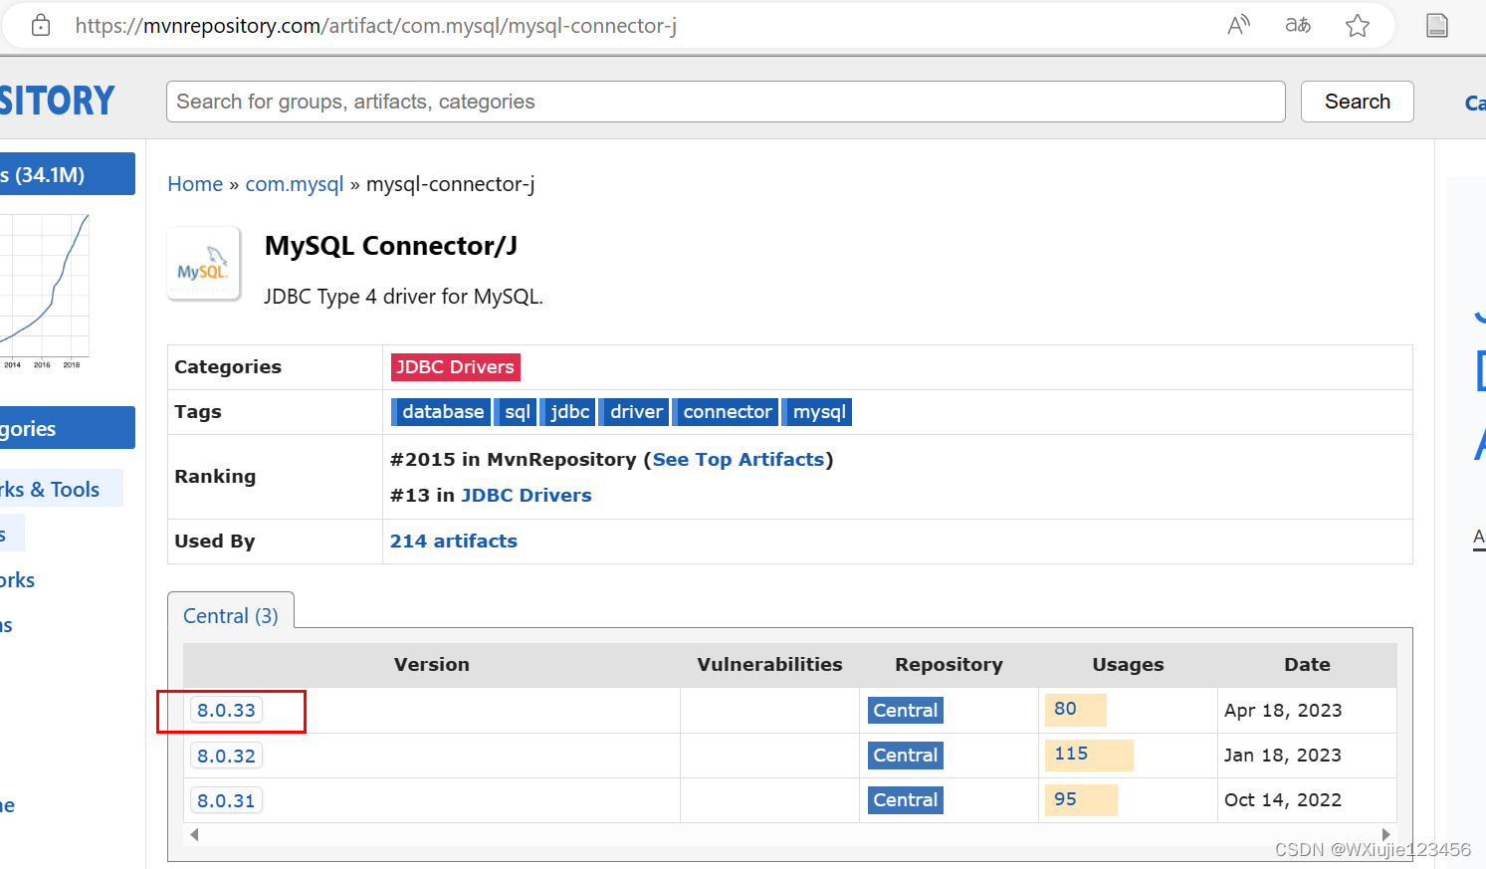Click the MySQL logo thumbnail

pyautogui.click(x=204, y=264)
